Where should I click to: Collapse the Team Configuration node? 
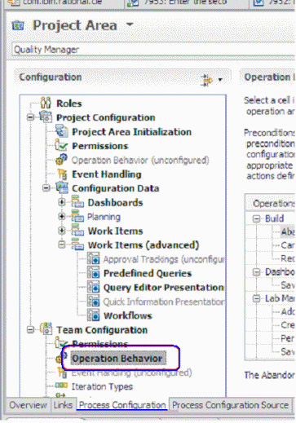(x=30, y=329)
